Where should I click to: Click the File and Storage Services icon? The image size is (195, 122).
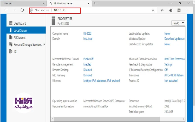tap(11, 44)
